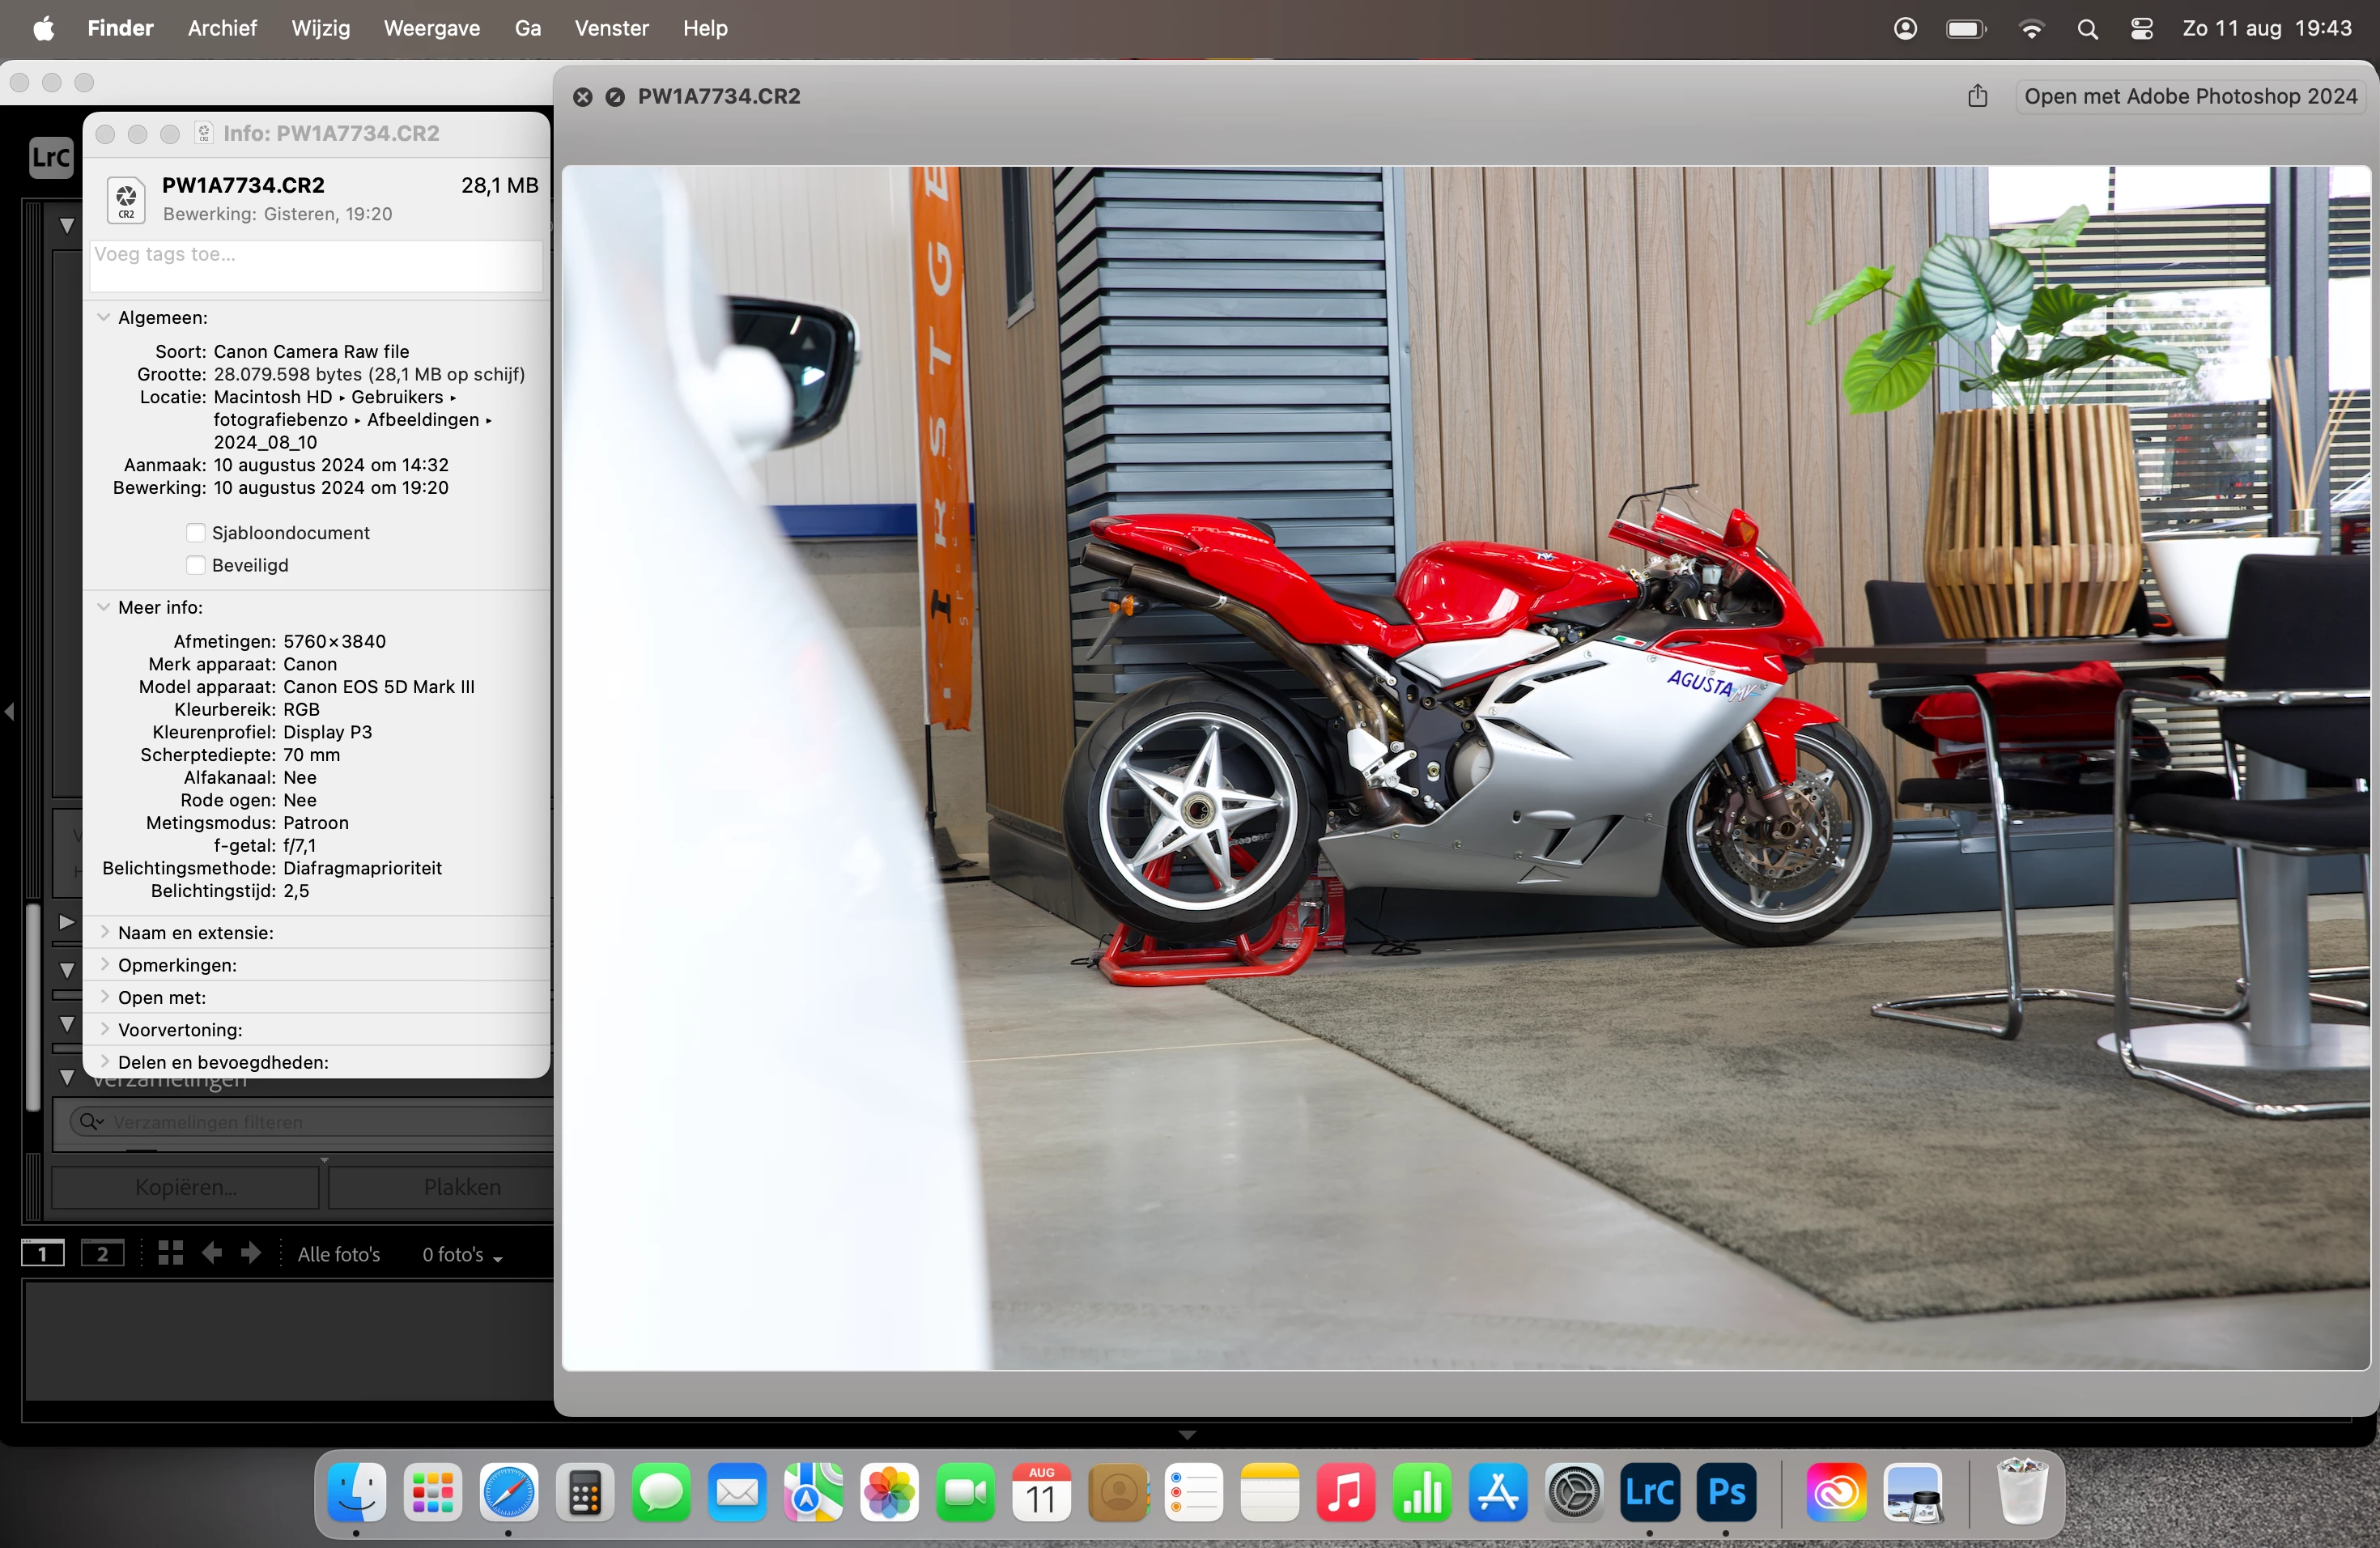Check the Beveiligd checkbox

click(196, 565)
